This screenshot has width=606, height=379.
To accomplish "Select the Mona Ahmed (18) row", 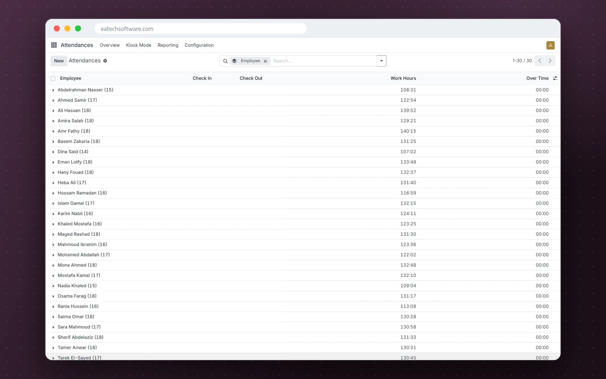I will coord(303,265).
